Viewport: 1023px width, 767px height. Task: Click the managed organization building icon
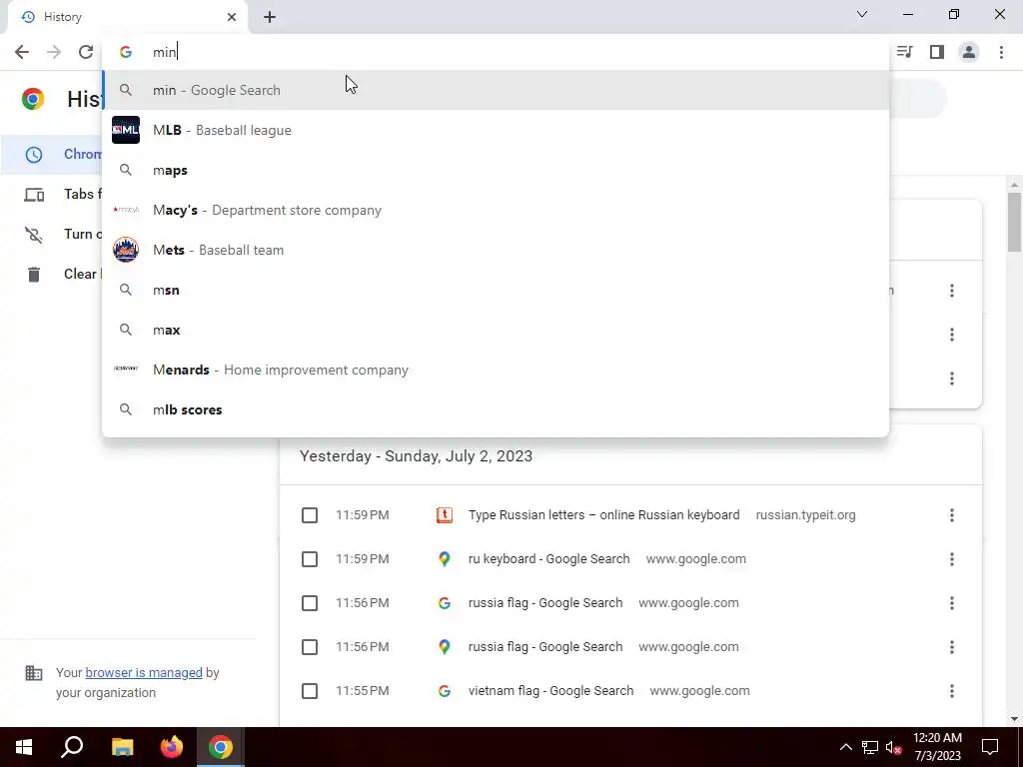tap(34, 673)
